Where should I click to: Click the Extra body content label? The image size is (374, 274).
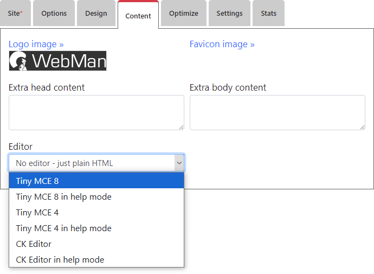[x=228, y=87]
